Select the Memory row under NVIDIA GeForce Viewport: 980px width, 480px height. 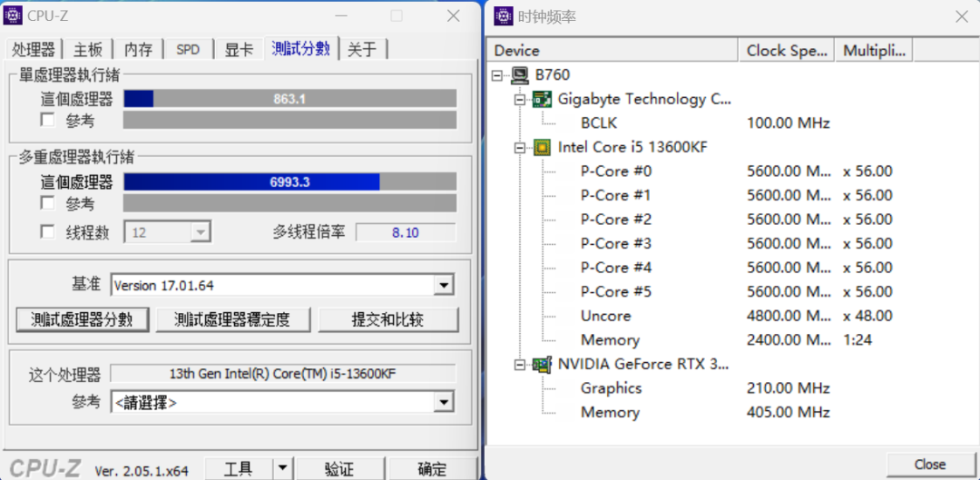610,413
